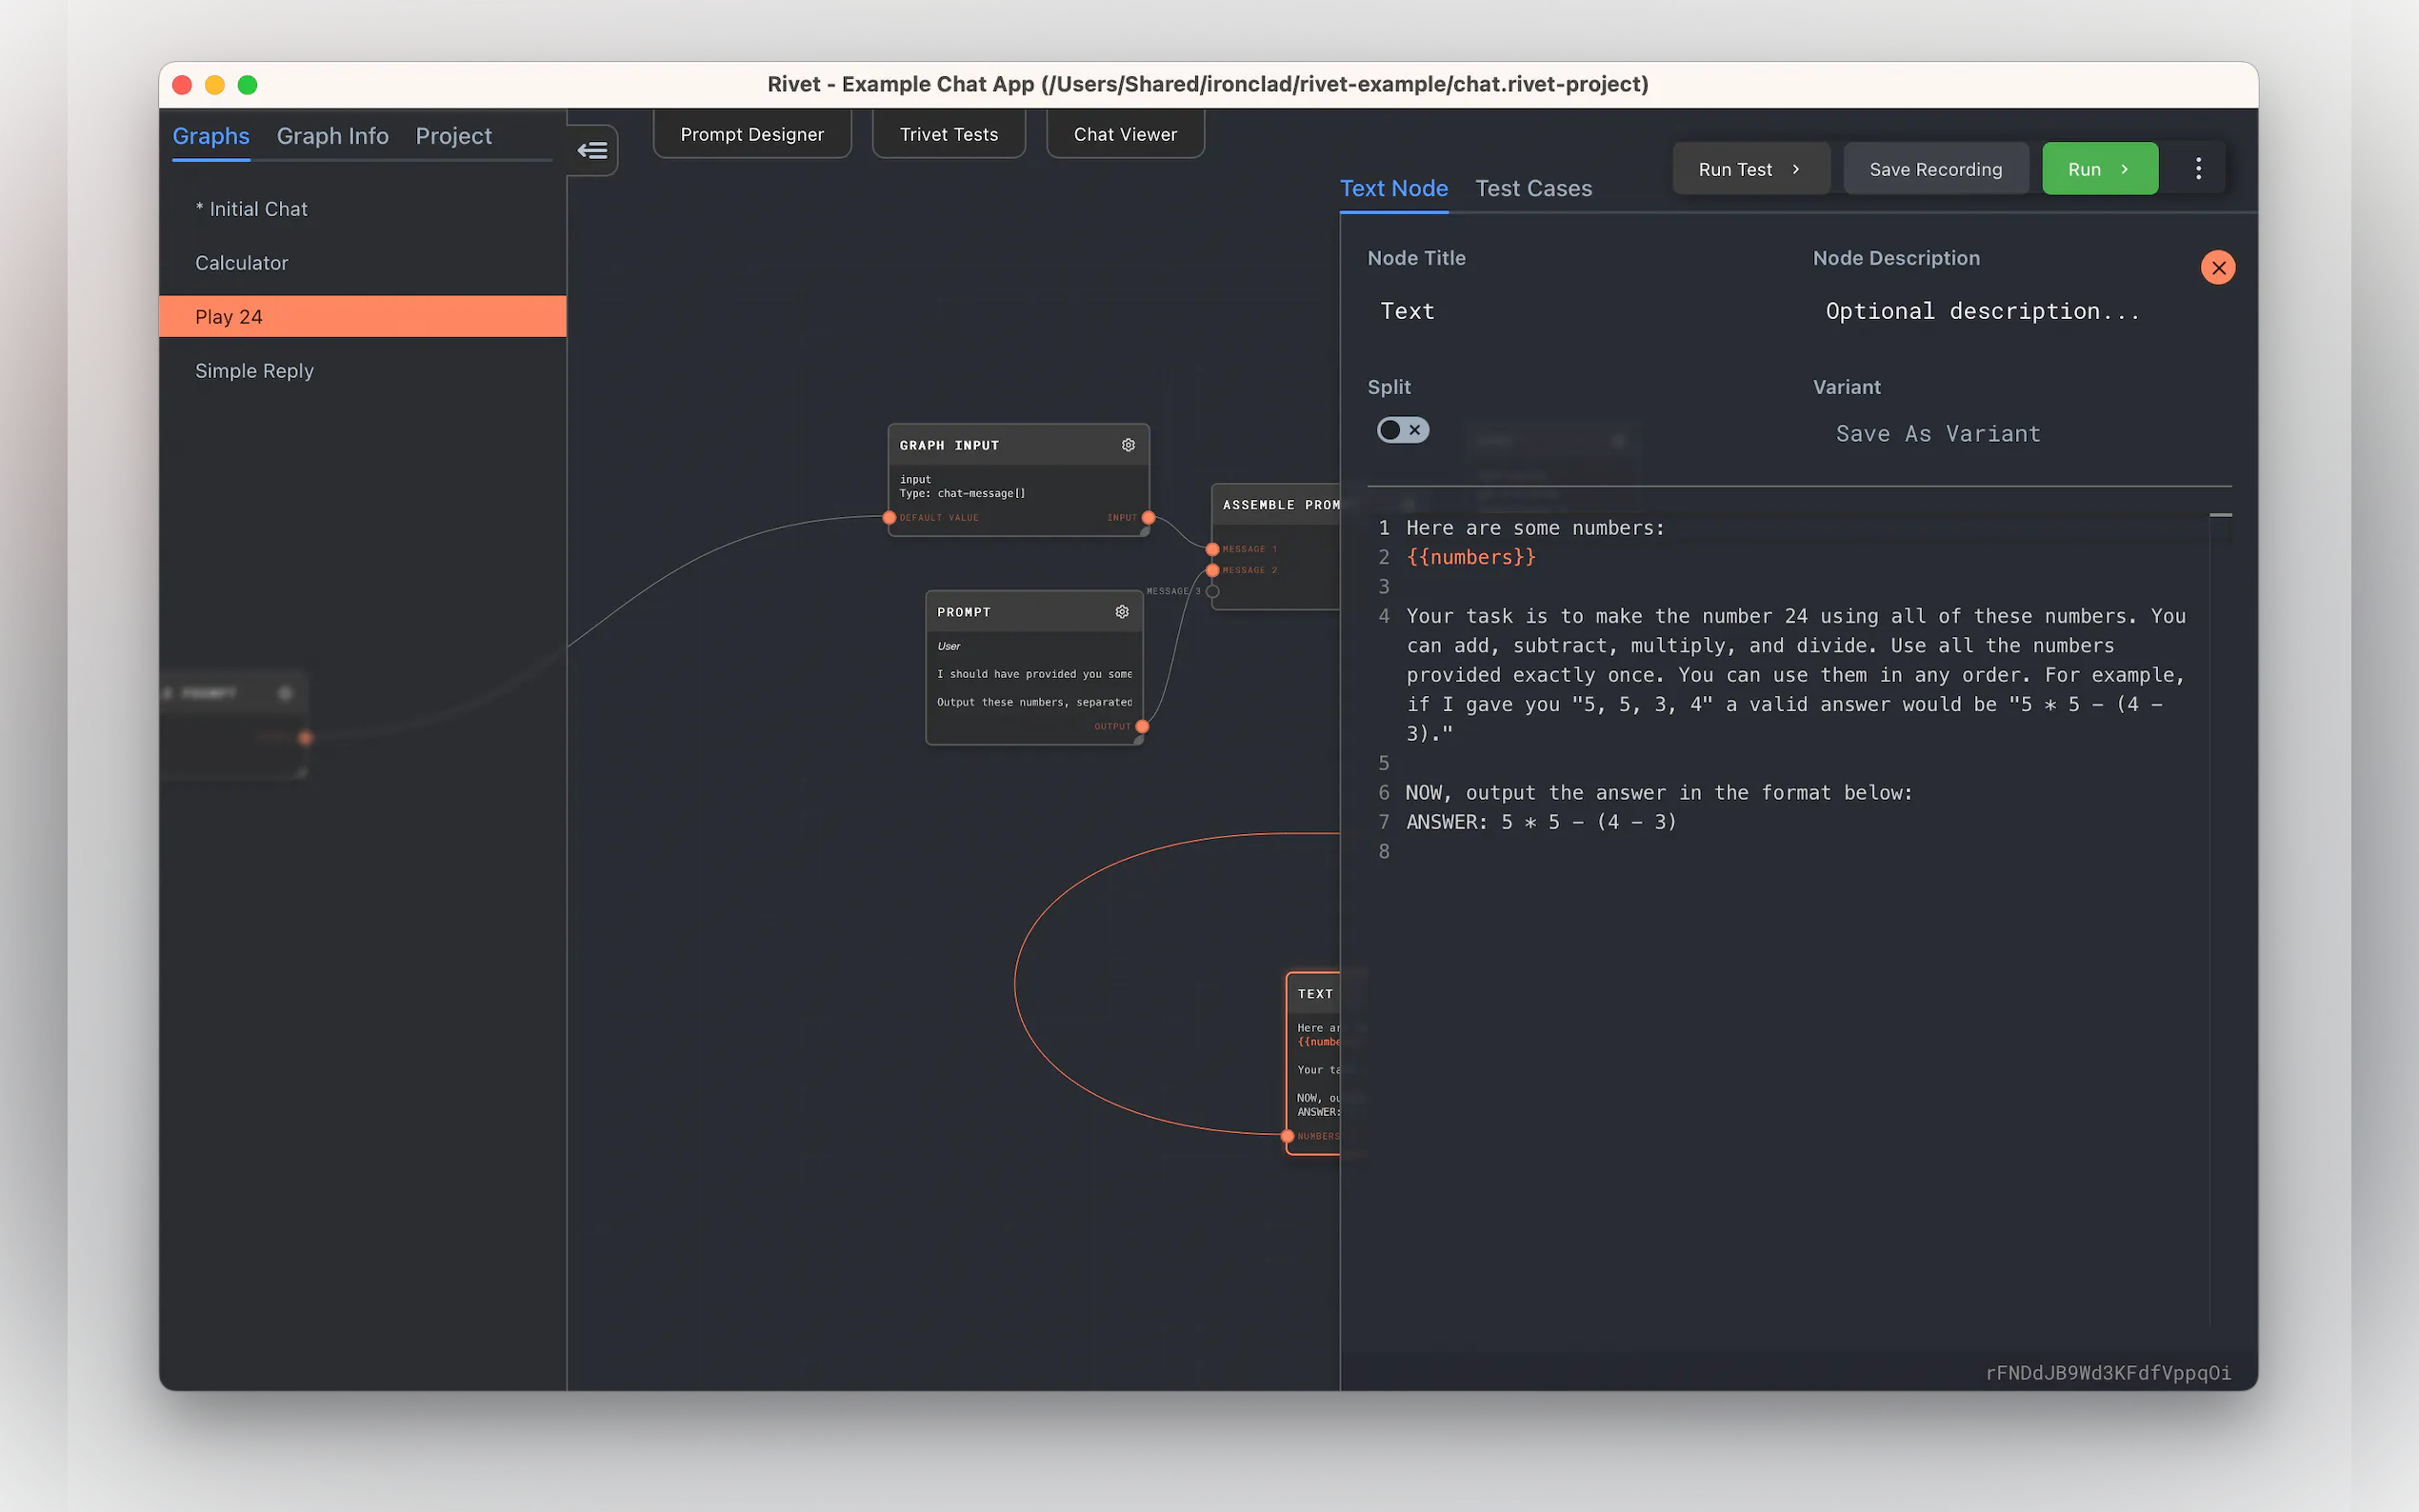Switch to the Project tab
The height and width of the screenshot is (1512, 2419).
[453, 136]
